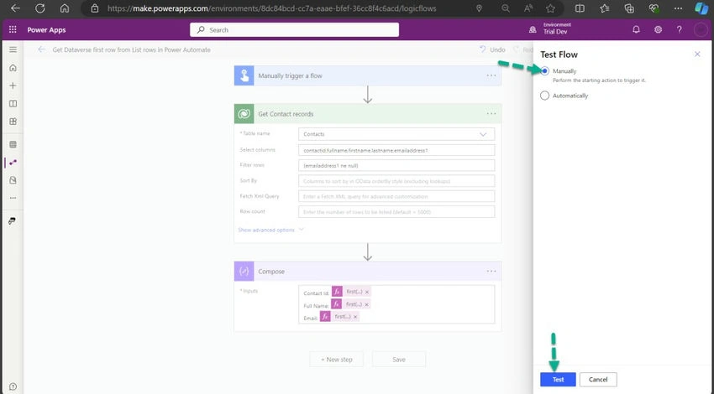The image size is (714, 394).
Task: Collapse the Get Contact records card header
Action: pyautogui.click(x=367, y=114)
